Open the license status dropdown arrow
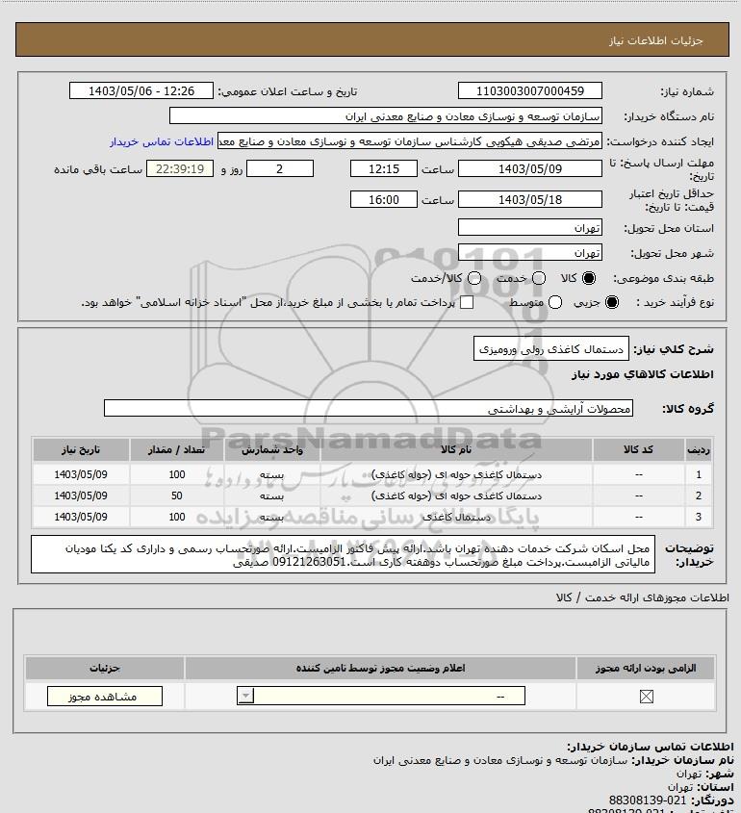The image size is (741, 813). (245, 696)
